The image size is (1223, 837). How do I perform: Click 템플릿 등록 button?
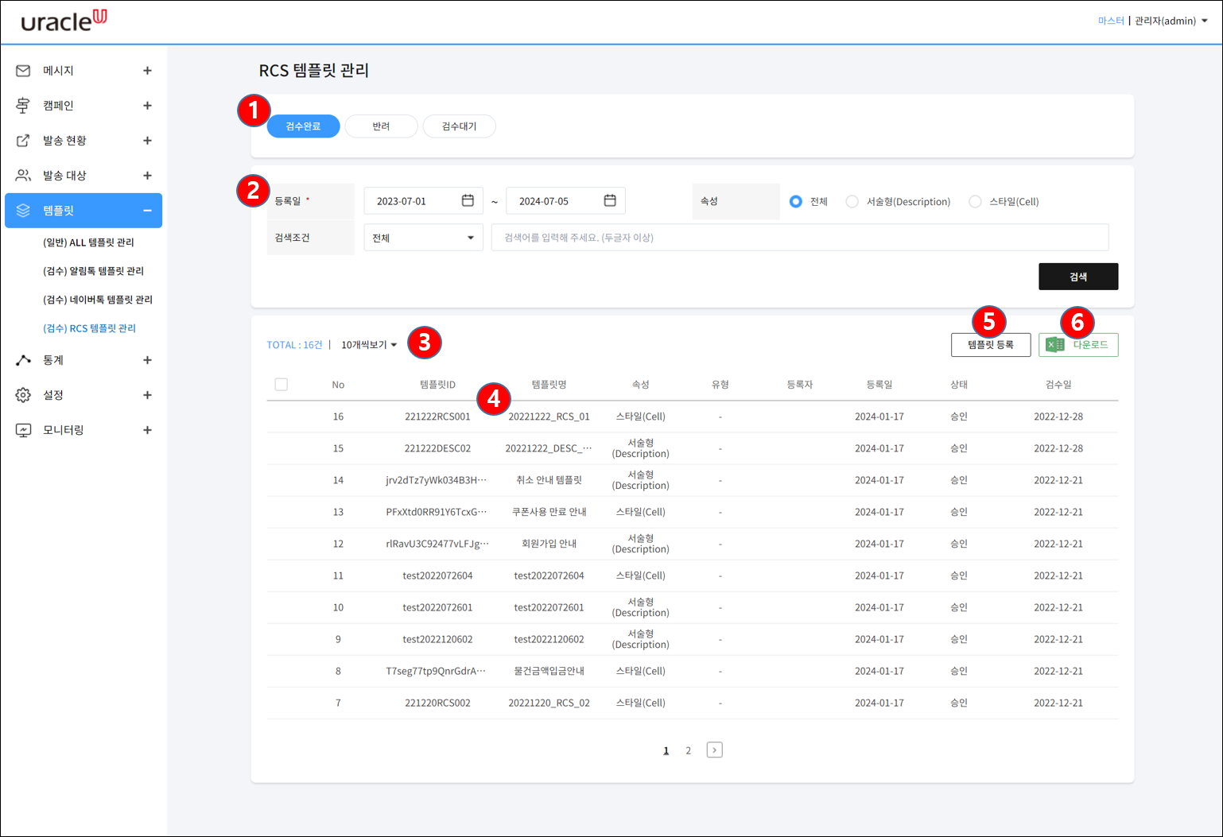coord(991,345)
